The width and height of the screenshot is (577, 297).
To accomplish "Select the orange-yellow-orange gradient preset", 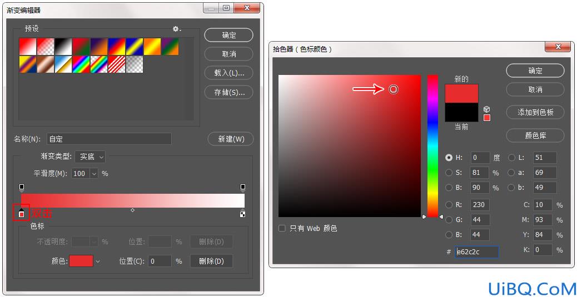I will pos(152,47).
